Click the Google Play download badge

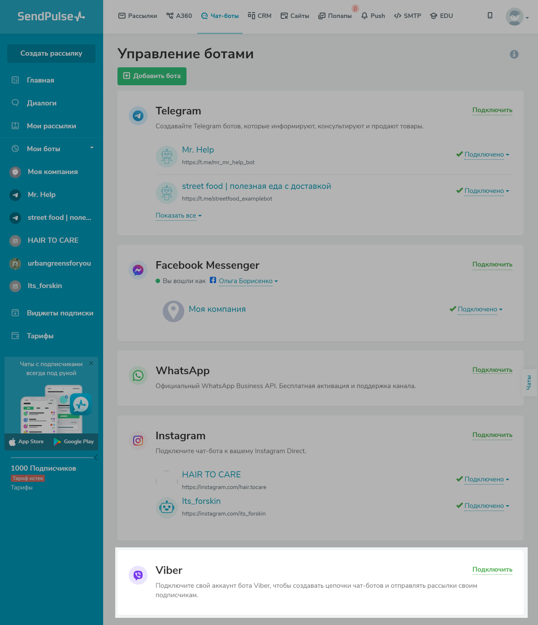(x=74, y=441)
